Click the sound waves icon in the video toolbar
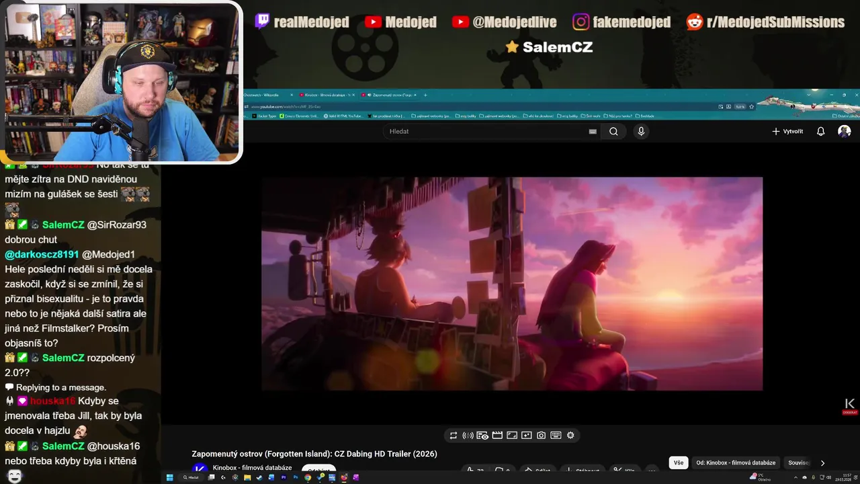 pos(468,436)
